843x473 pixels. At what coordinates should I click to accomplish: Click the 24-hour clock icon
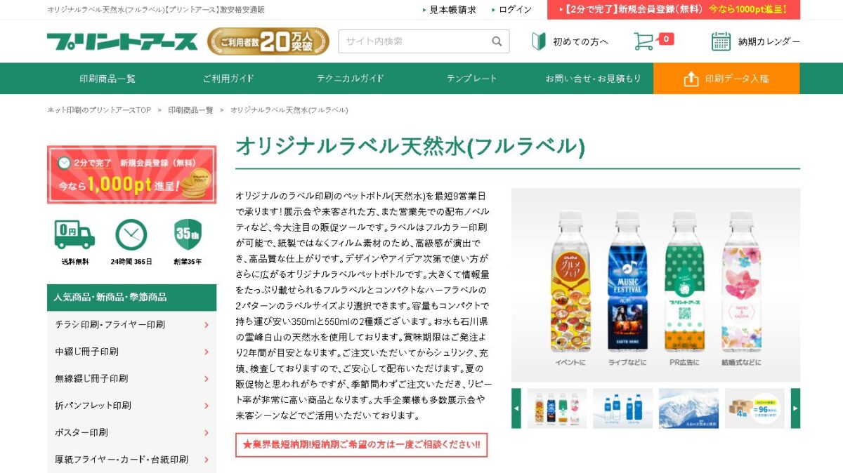click(x=131, y=234)
